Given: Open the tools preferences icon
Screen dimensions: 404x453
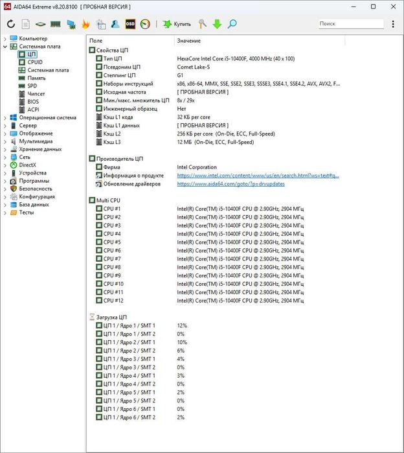Looking at the screenshot, I should tap(202, 24).
